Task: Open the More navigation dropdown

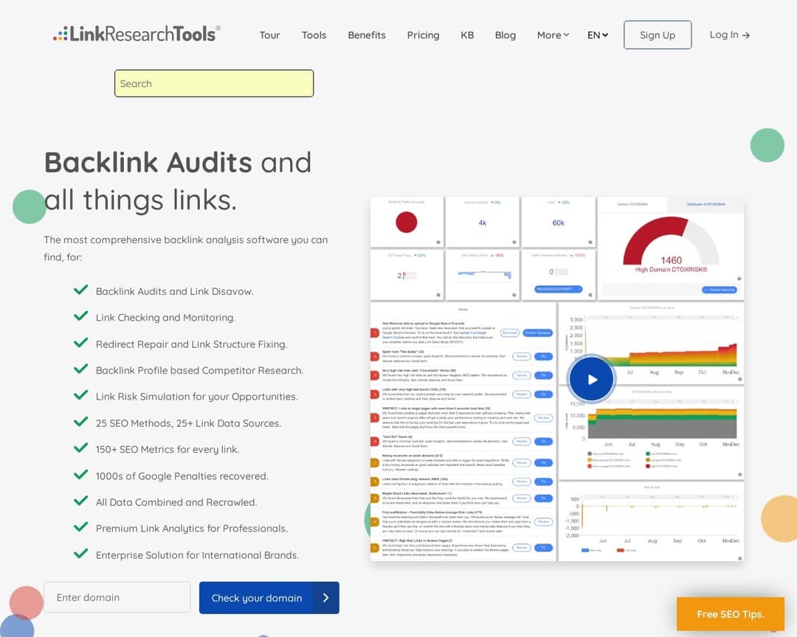Action: (x=552, y=35)
